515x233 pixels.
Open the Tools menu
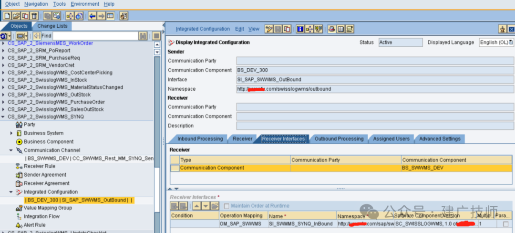pyautogui.click(x=59, y=4)
